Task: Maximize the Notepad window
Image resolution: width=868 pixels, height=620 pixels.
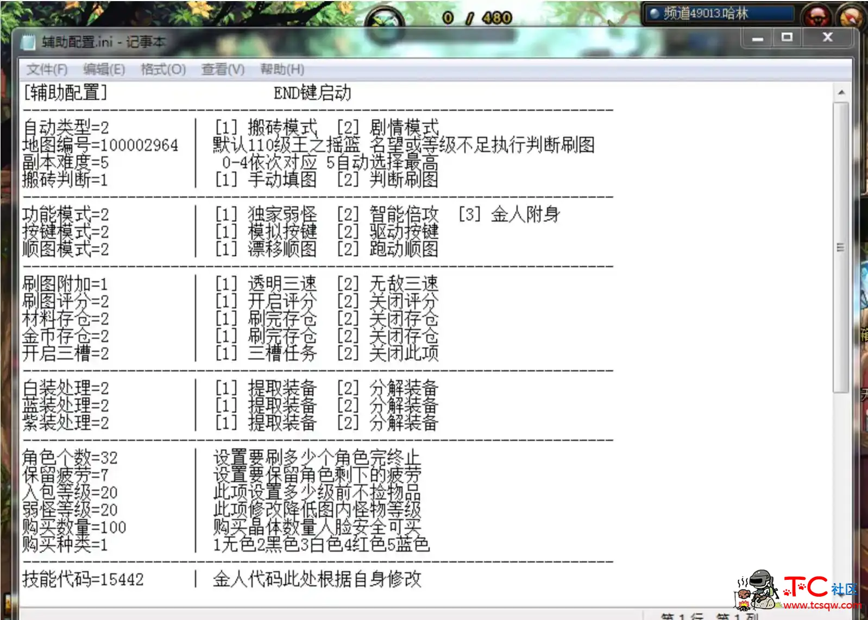Action: [787, 37]
